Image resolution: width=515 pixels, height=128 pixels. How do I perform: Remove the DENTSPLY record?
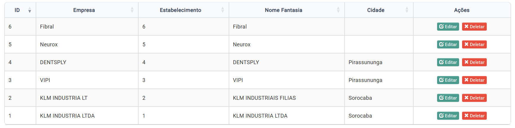click(474, 62)
